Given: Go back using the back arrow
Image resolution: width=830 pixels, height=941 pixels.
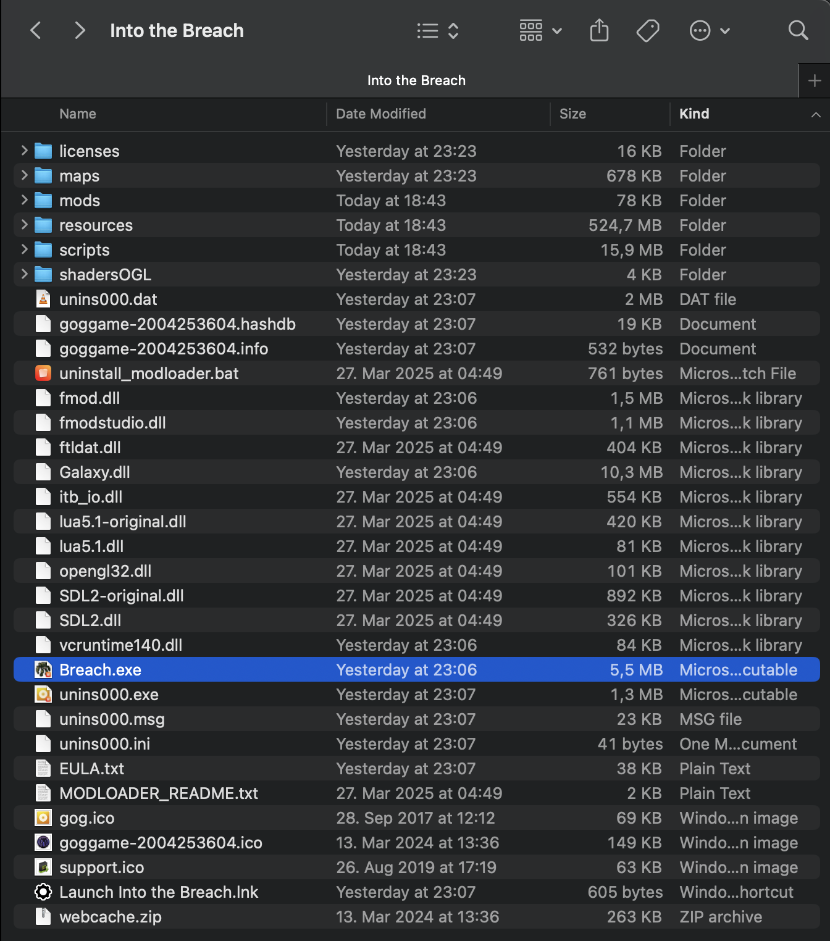Looking at the screenshot, I should coord(36,30).
